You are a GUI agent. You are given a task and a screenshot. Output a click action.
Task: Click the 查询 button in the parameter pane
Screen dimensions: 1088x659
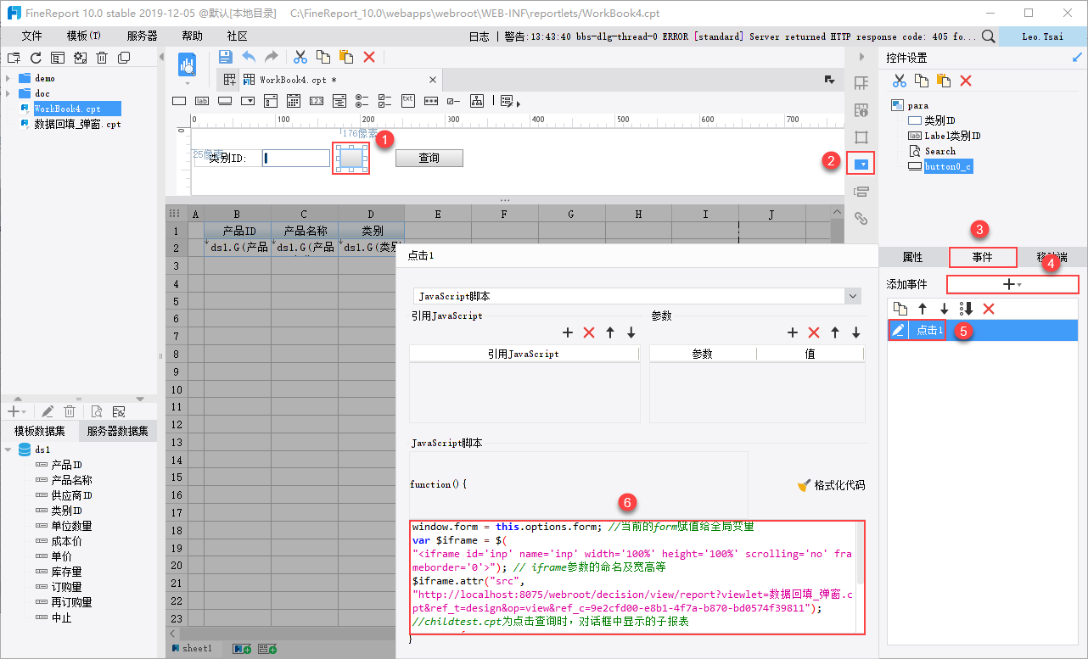(429, 158)
